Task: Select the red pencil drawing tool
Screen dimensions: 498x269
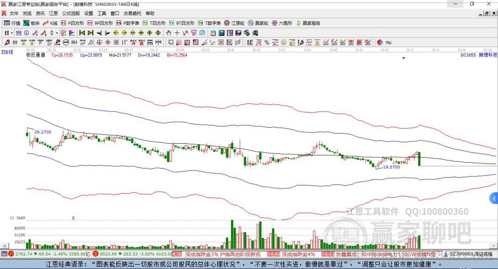Action: tap(7, 43)
